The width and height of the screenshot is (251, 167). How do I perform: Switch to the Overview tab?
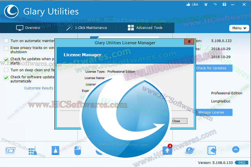click(x=28, y=28)
